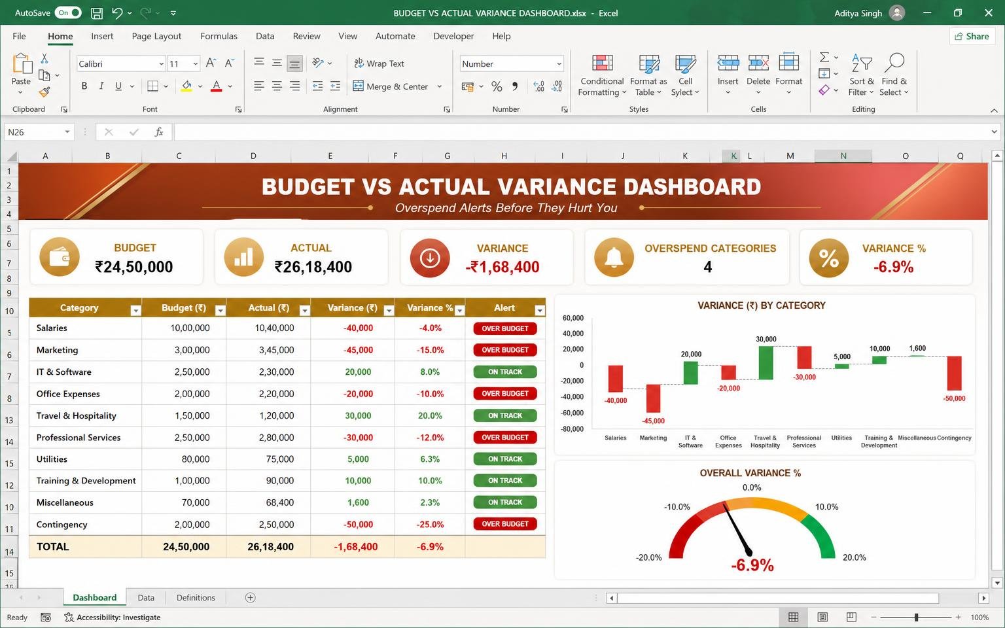Click Accessibility: Investigate status
The image size is (1005, 628).
[112, 617]
